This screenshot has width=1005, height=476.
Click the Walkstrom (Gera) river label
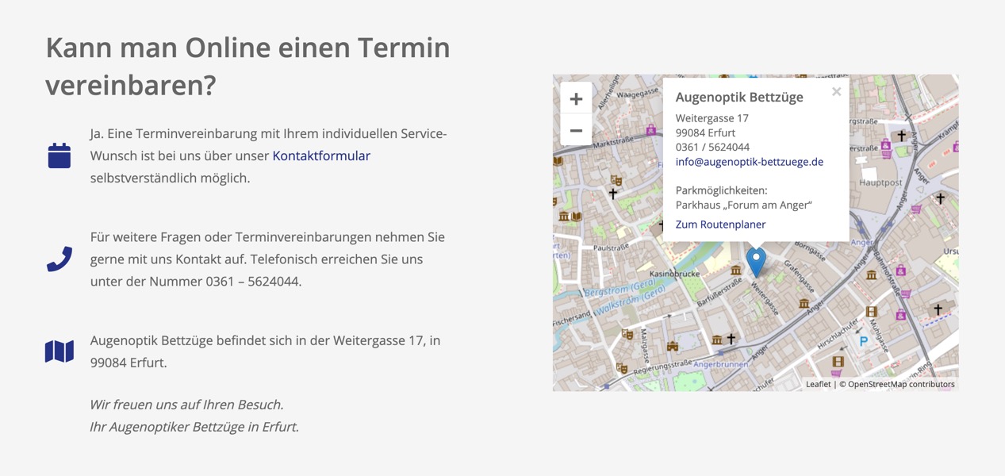click(630, 298)
